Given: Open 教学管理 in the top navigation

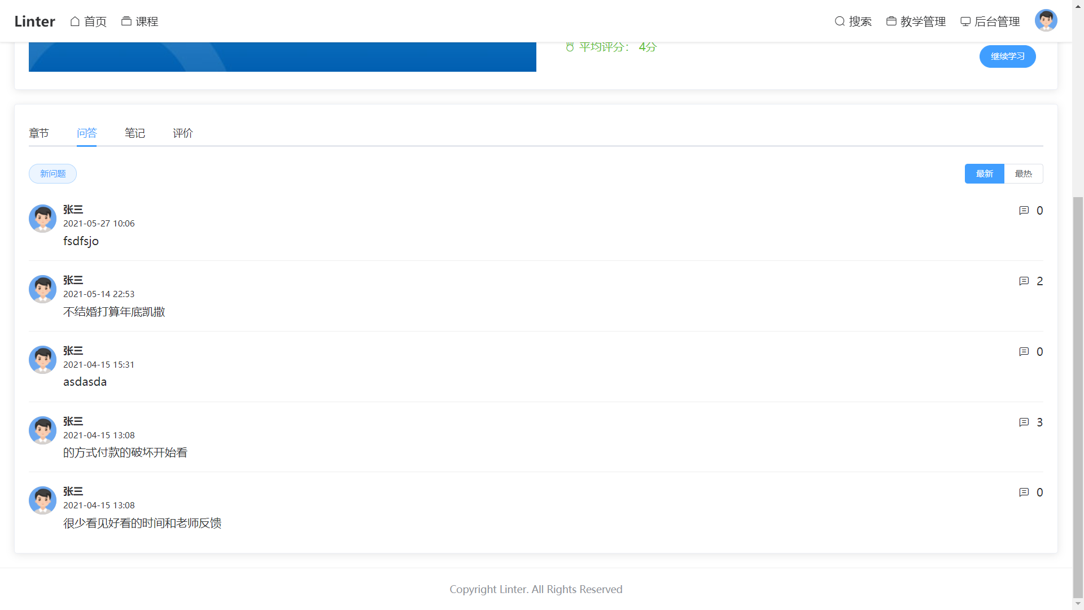Looking at the screenshot, I should 916,21.
